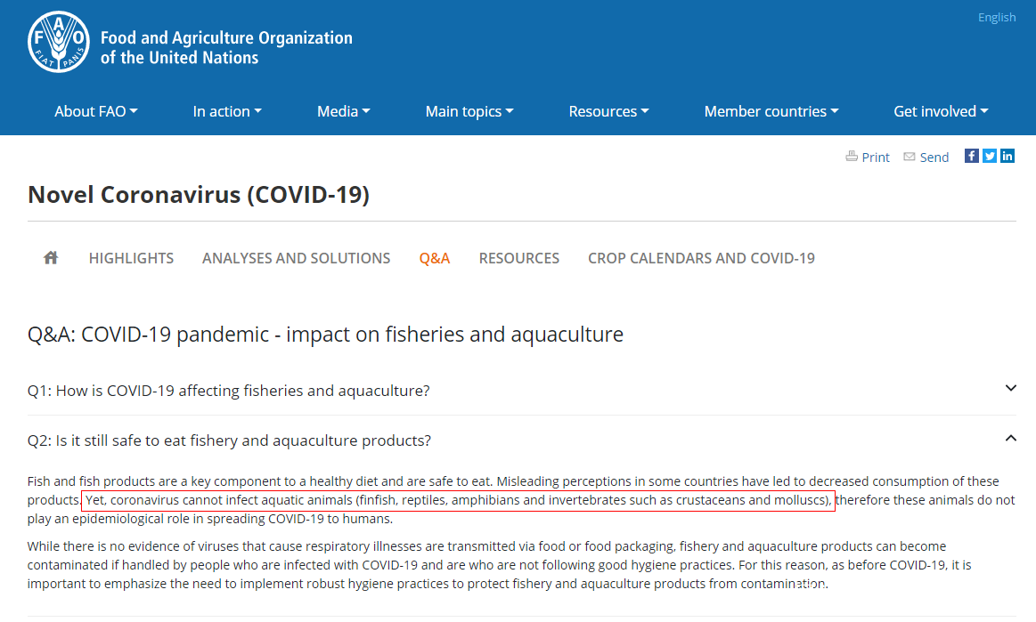
Task: Open Get involved menu
Action: tap(941, 111)
